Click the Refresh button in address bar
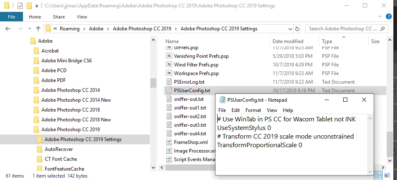The width and height of the screenshot is (397, 180). click(x=297, y=29)
